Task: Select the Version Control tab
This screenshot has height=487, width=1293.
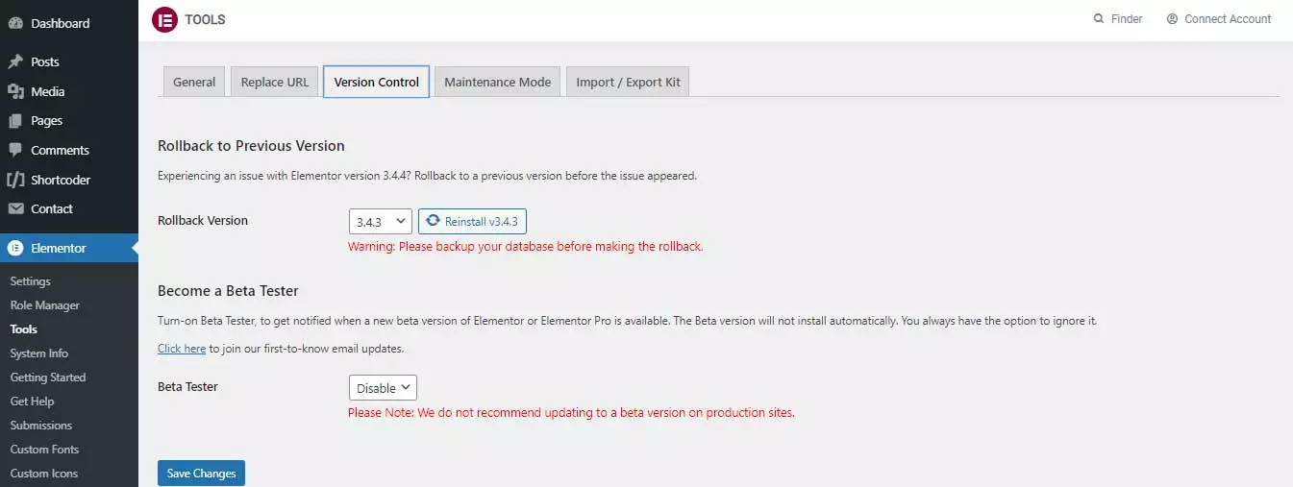Action: click(376, 82)
